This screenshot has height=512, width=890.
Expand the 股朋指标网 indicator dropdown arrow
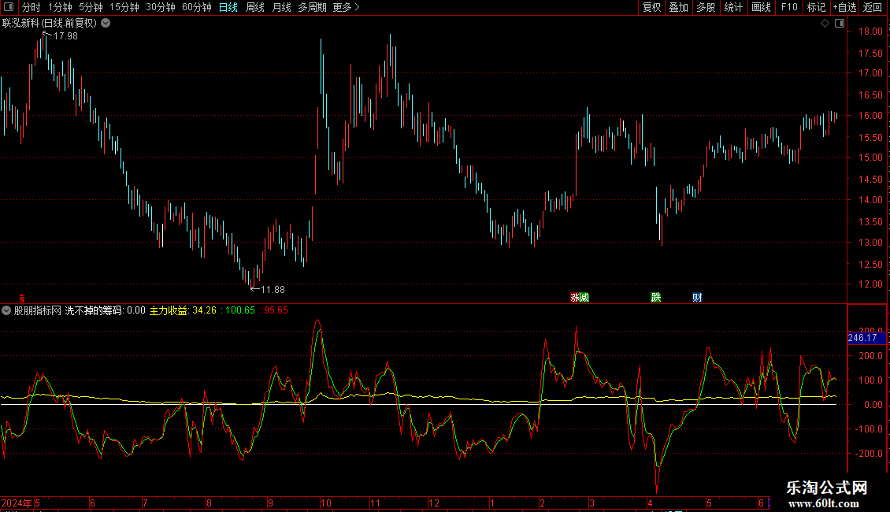(x=6, y=310)
